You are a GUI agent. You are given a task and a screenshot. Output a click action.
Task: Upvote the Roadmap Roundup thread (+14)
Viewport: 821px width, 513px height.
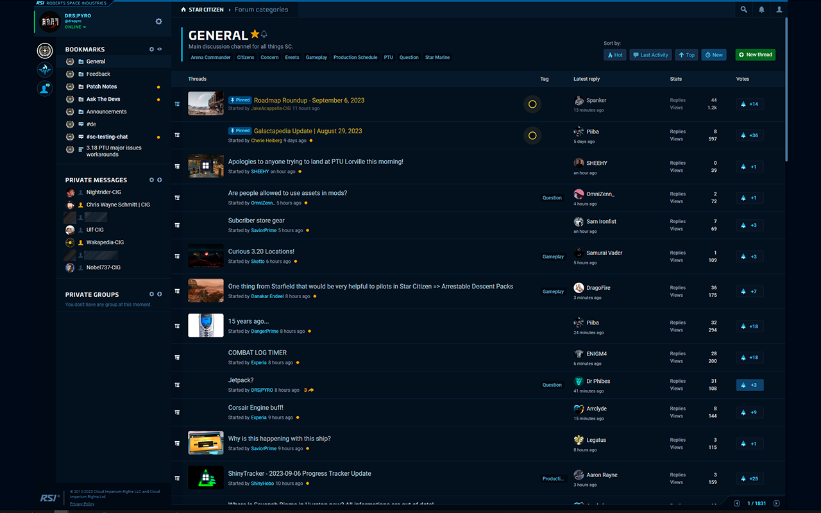(750, 104)
